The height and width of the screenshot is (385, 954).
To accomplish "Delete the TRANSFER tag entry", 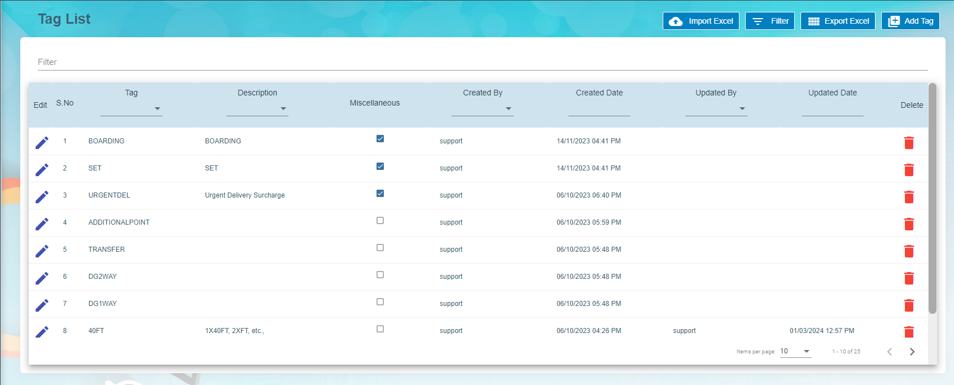I will (909, 251).
